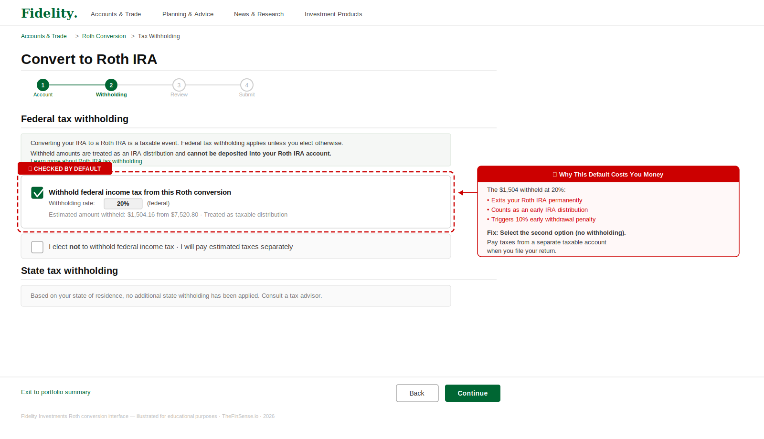Viewport: 764px width, 439px height.
Task: Click the Back button
Action: pos(417,393)
